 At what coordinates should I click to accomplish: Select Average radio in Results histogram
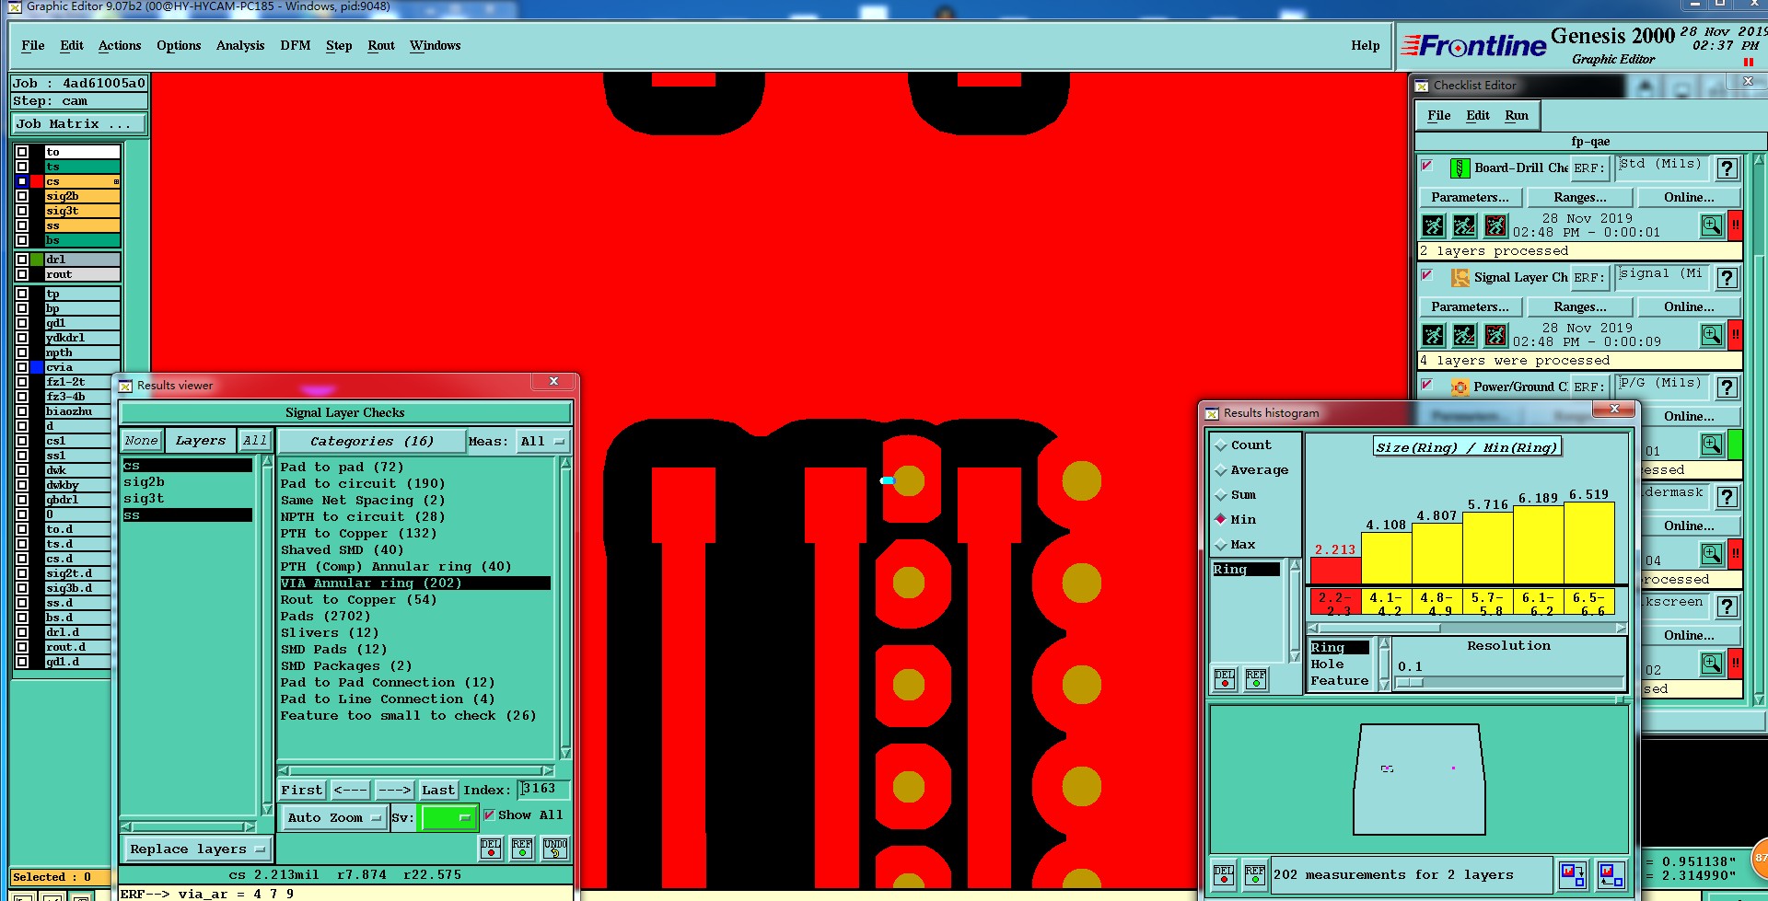(x=1221, y=470)
